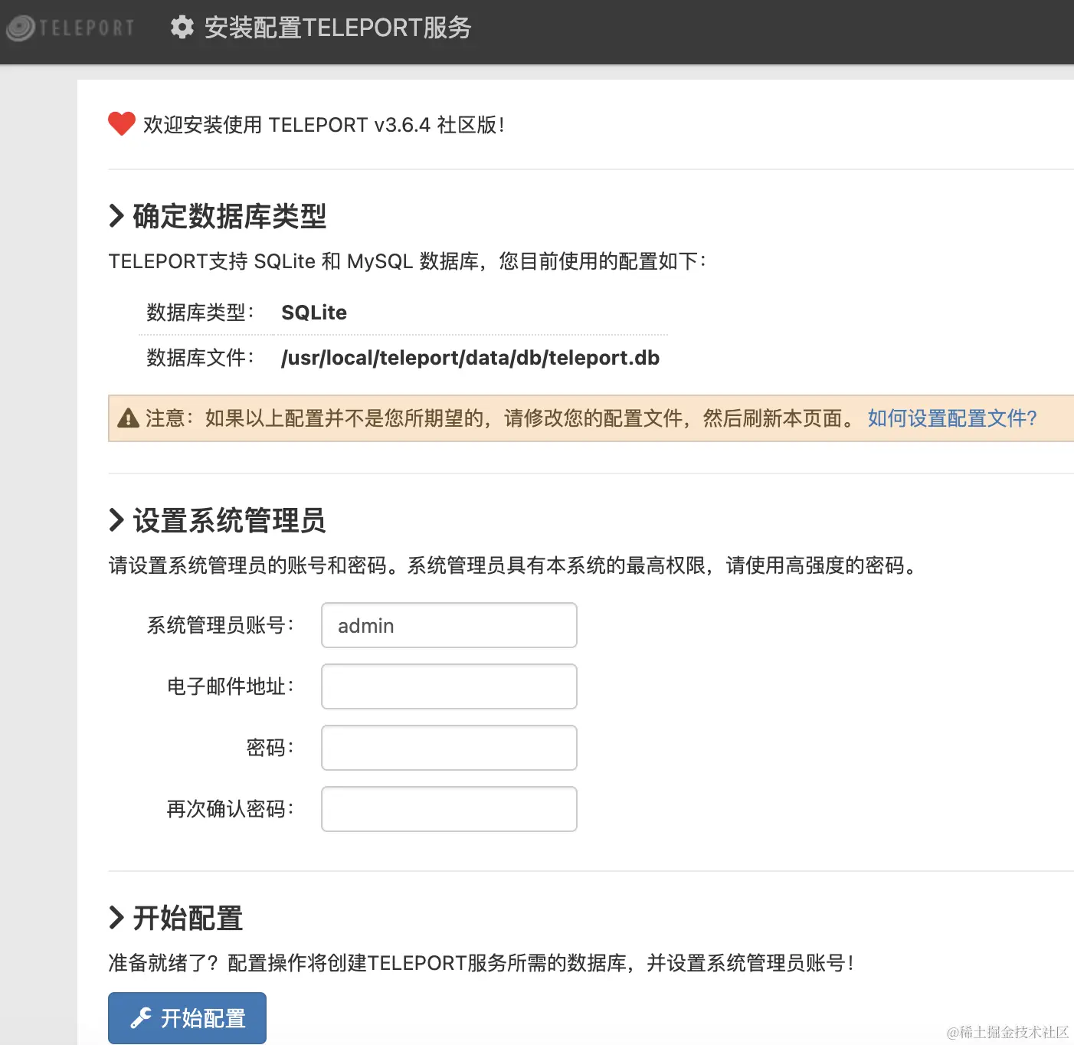Click the /usr/local/teleport/data/db/teleport.db path
The width and height of the screenshot is (1074, 1045).
pos(470,358)
